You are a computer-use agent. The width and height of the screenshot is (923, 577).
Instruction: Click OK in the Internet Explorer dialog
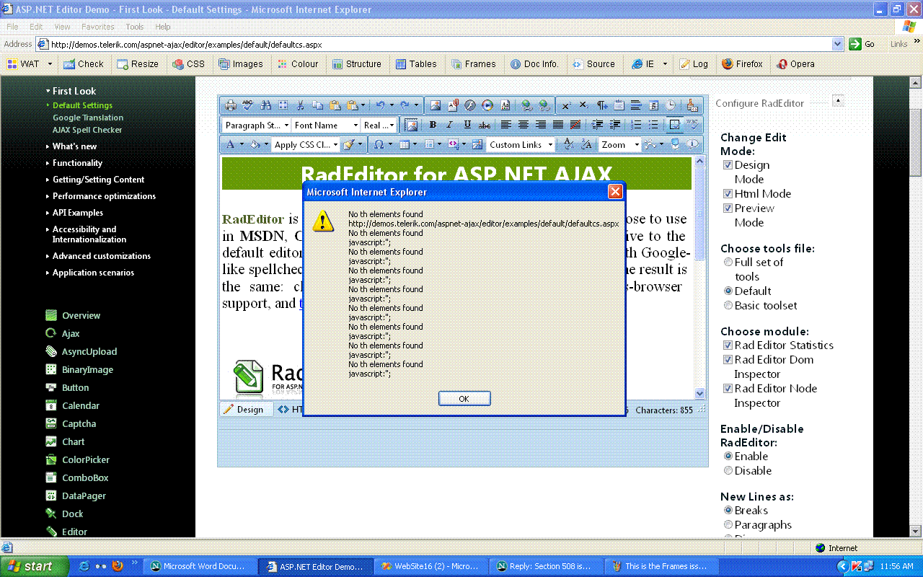[464, 398]
